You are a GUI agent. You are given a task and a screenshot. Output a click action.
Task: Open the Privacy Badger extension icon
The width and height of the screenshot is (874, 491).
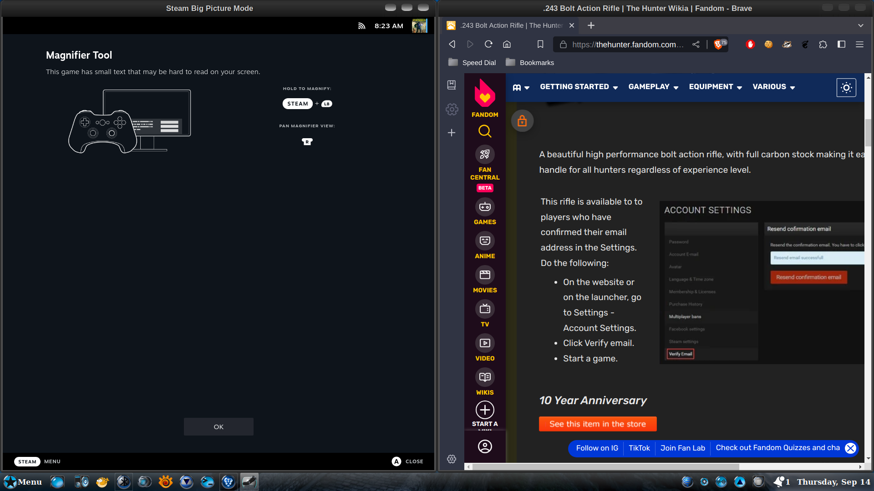(787, 44)
